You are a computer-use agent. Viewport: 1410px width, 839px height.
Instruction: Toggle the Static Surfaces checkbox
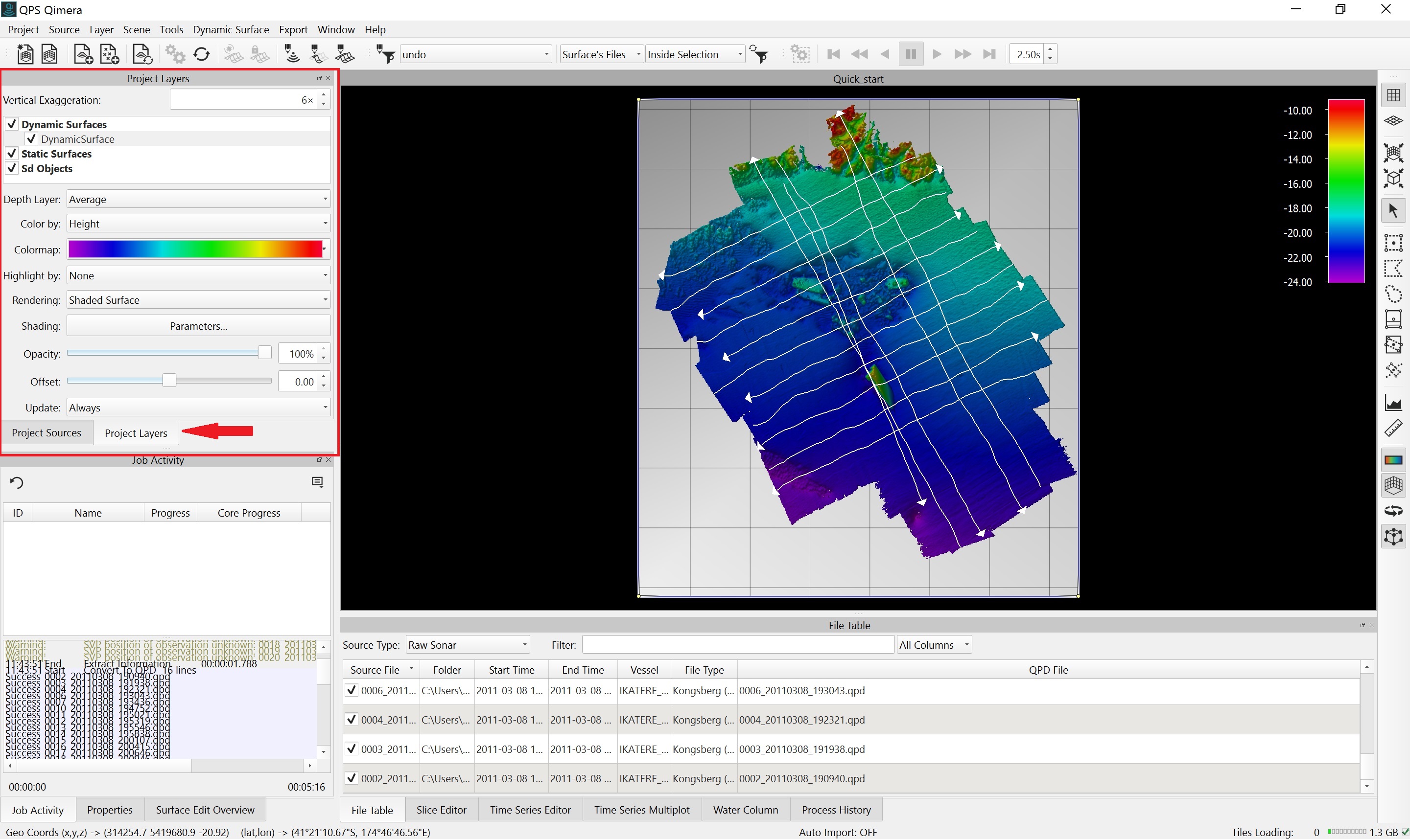pyautogui.click(x=12, y=154)
